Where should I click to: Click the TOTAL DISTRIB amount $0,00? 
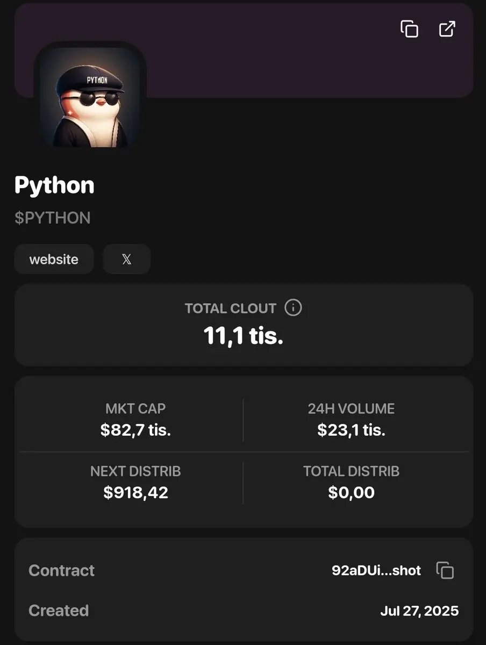point(351,492)
